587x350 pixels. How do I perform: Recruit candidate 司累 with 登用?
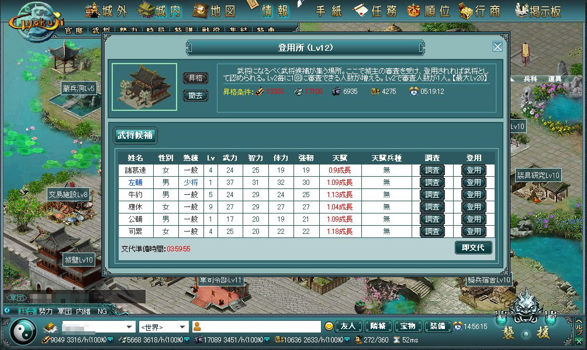474,232
